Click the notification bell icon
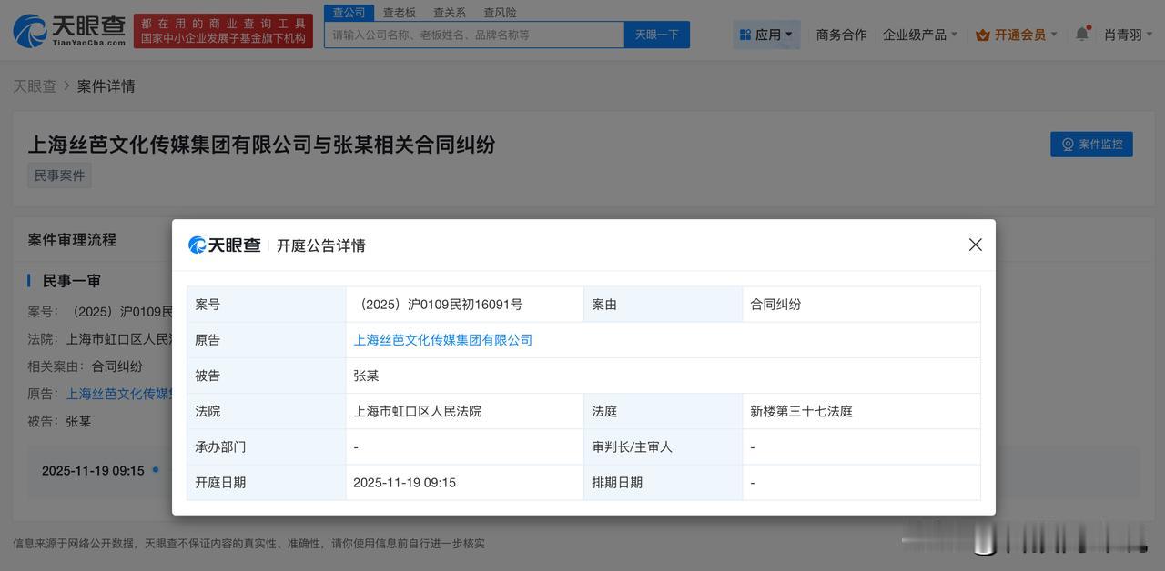 tap(1081, 34)
